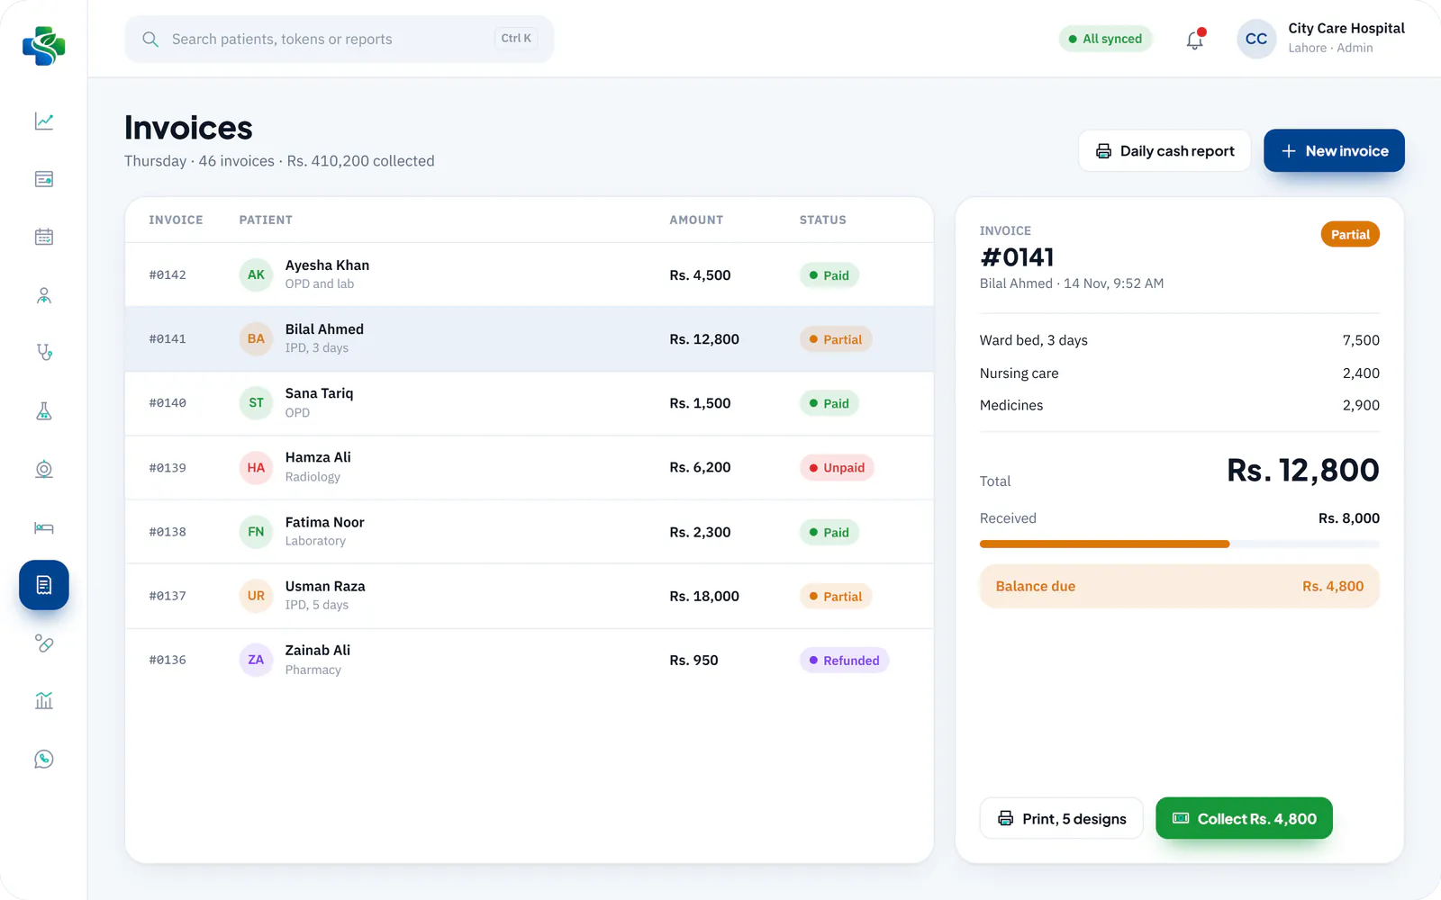Click the All synced status pill
The height and width of the screenshot is (900, 1441).
click(1105, 39)
